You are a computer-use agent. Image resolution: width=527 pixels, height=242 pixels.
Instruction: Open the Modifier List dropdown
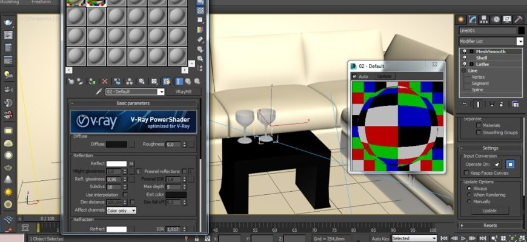pyautogui.click(x=520, y=41)
